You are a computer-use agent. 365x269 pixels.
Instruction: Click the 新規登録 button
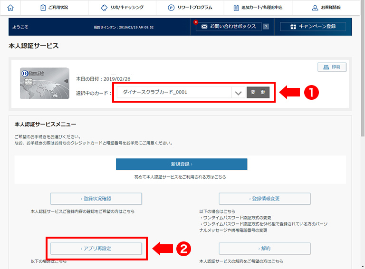[x=182, y=164]
